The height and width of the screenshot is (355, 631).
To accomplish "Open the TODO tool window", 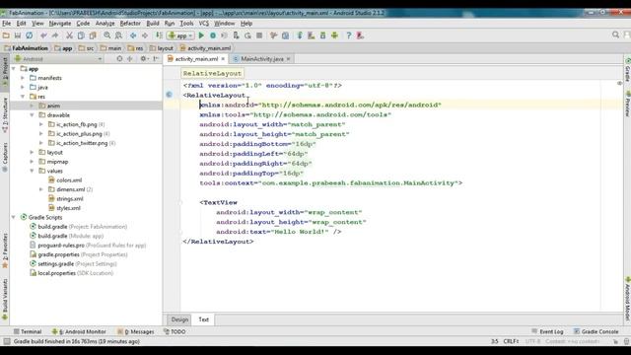I will (175, 331).
